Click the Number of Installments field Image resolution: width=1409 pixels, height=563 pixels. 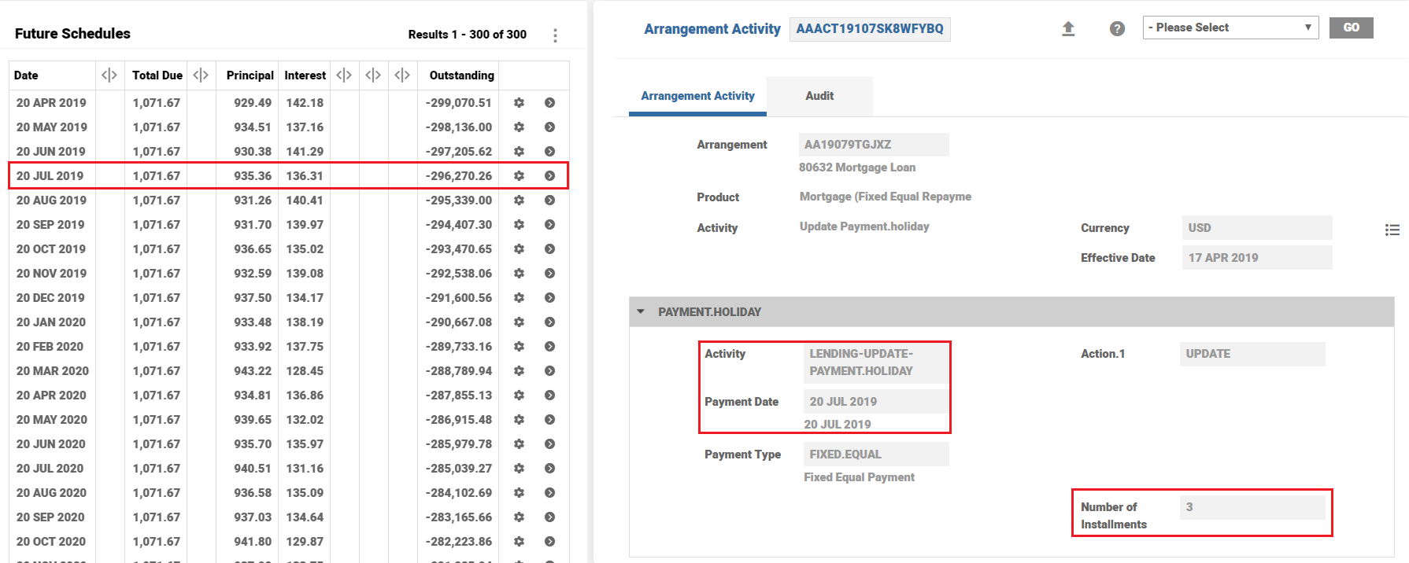pyautogui.click(x=1252, y=507)
